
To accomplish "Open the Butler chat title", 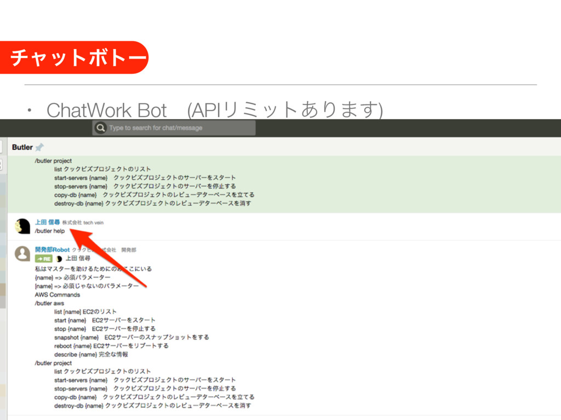I will tap(22, 147).
